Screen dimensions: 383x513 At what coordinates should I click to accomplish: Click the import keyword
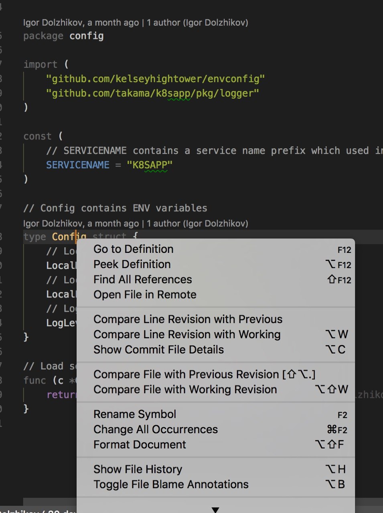[x=41, y=65]
